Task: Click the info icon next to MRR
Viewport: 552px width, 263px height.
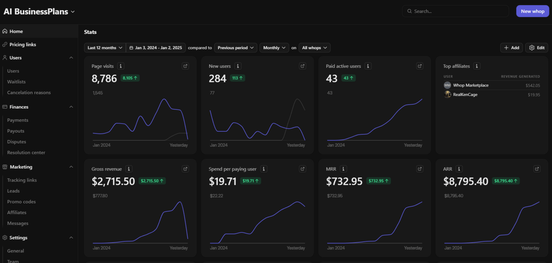Action: click(x=343, y=169)
